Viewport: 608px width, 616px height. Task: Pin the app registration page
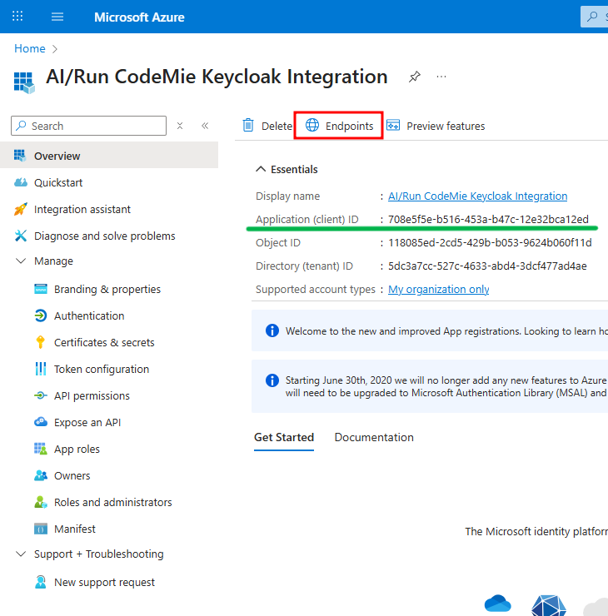tap(414, 77)
